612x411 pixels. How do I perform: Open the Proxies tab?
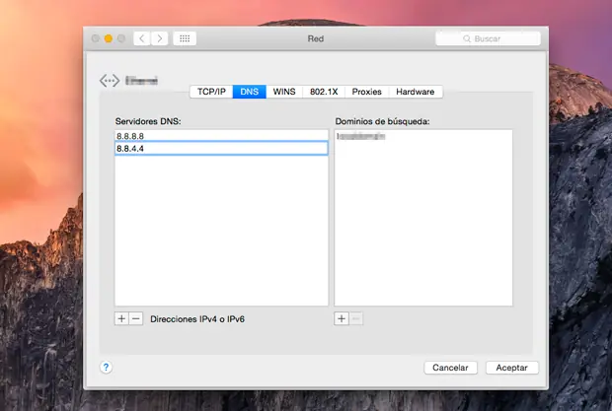click(366, 92)
